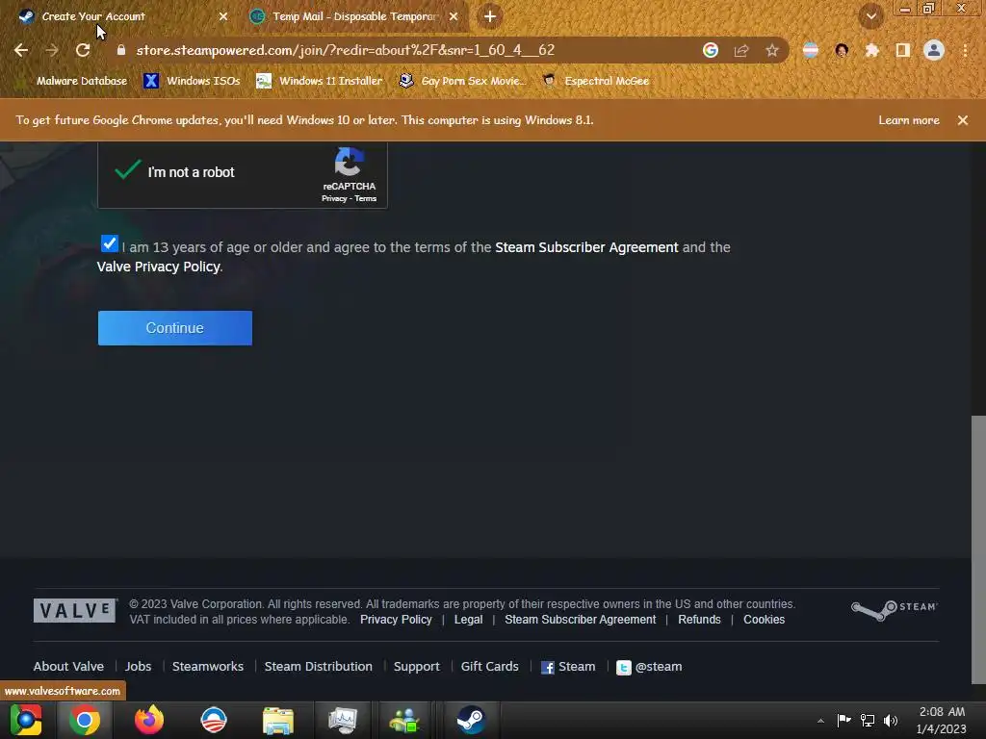Show hidden system tray icons

click(x=820, y=721)
